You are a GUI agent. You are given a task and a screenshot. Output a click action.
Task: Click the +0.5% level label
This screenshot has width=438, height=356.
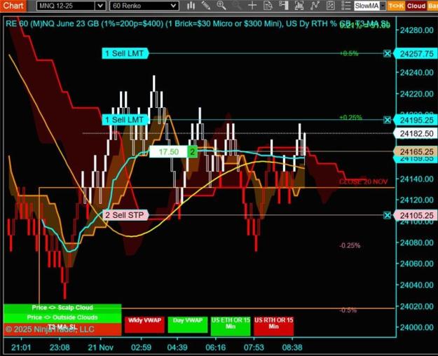349,53
